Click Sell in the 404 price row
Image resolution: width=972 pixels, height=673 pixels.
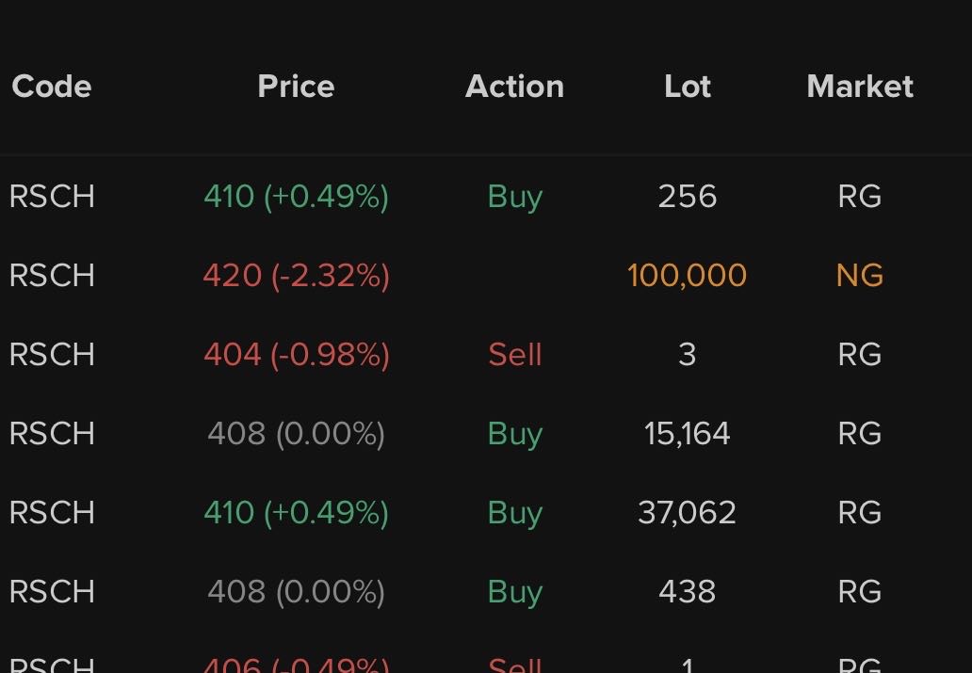tap(515, 355)
